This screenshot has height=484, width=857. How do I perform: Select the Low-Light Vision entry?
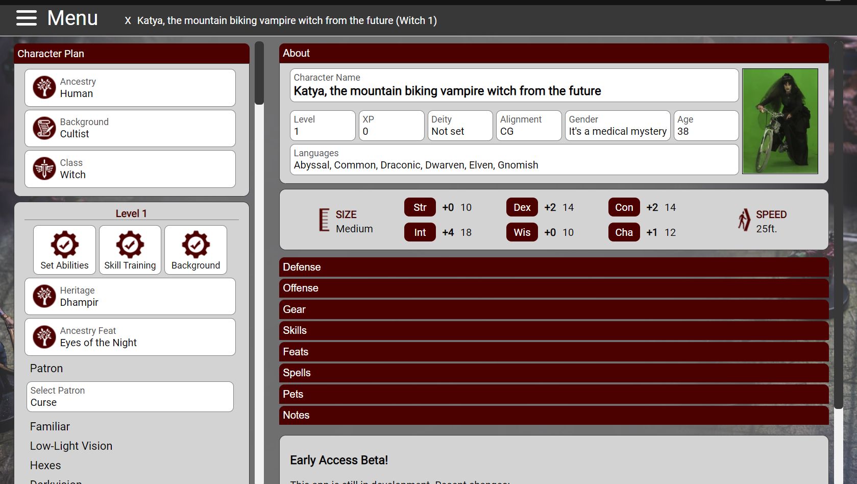tap(71, 446)
